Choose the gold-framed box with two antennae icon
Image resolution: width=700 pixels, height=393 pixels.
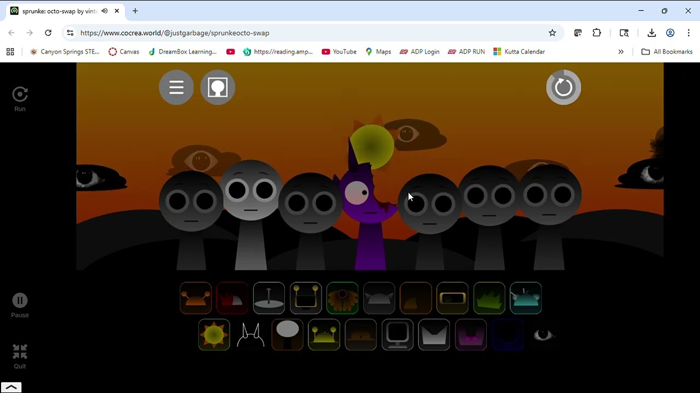306,298
